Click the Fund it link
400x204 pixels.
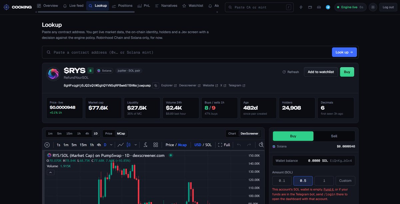328,189
